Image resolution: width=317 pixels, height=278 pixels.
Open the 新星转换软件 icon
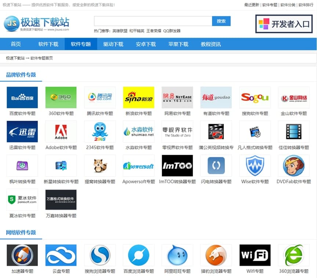click(x=61, y=166)
